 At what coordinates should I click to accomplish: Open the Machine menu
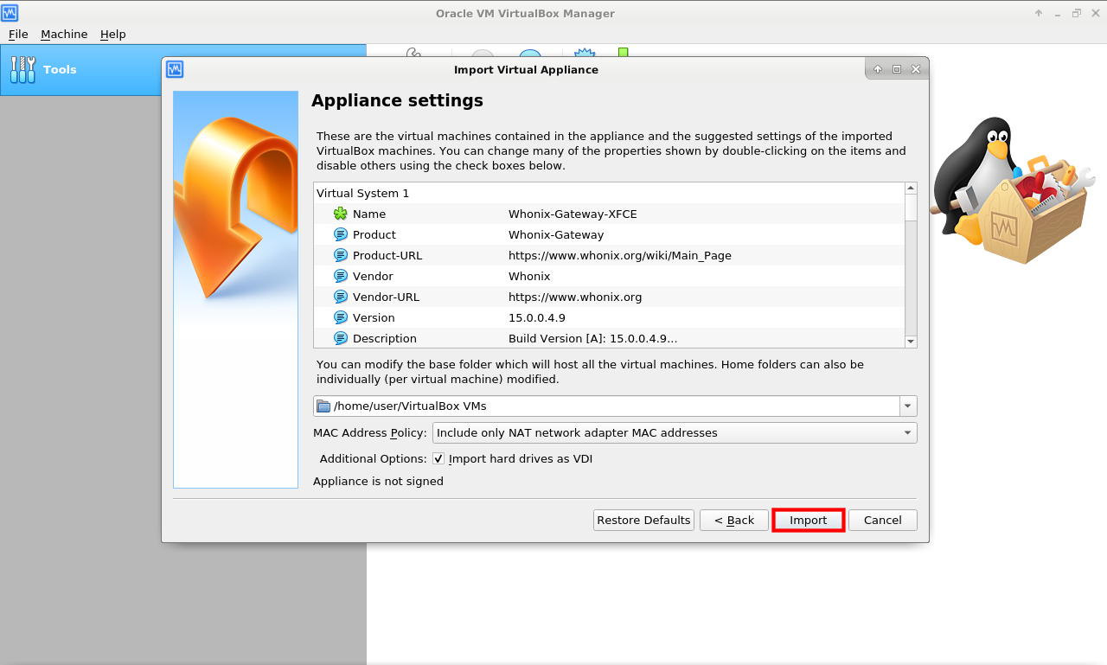click(x=64, y=34)
